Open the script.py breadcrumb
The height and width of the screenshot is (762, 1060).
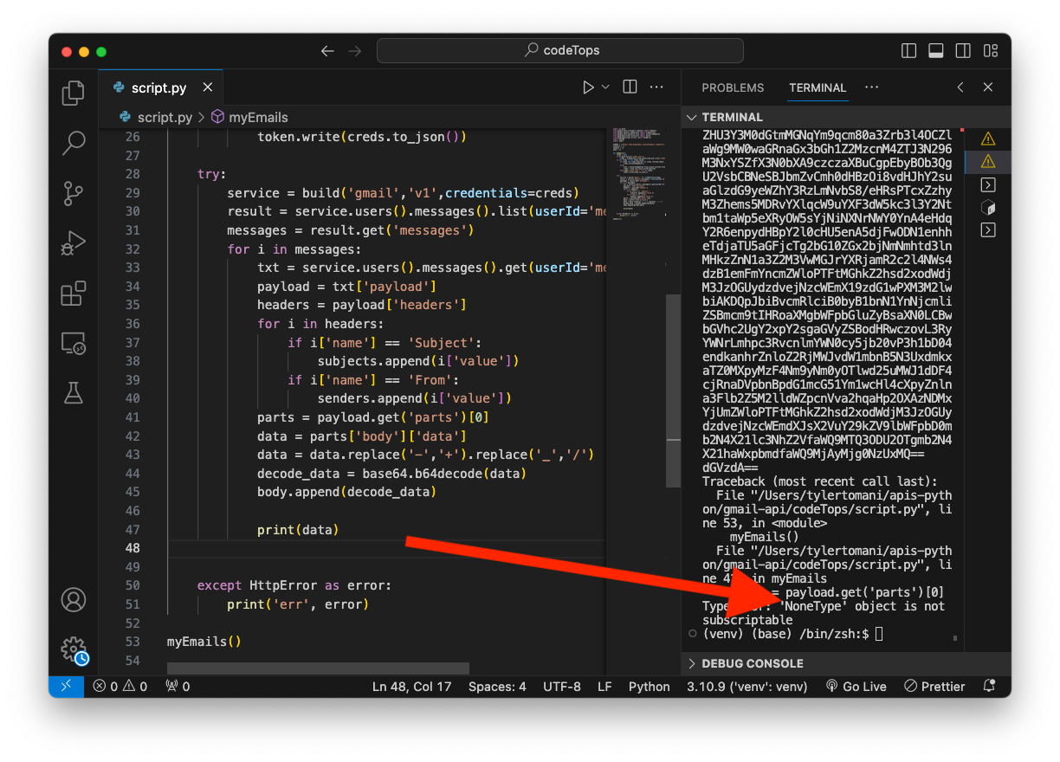(156, 117)
